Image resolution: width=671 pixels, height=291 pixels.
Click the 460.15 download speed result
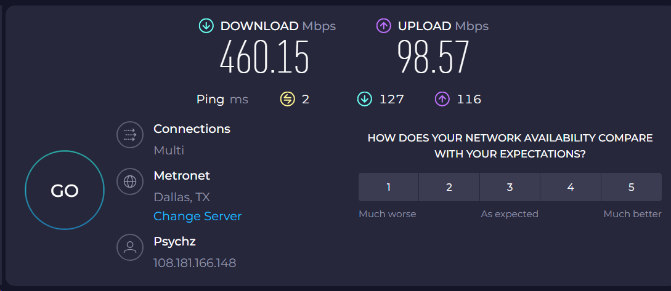264,57
